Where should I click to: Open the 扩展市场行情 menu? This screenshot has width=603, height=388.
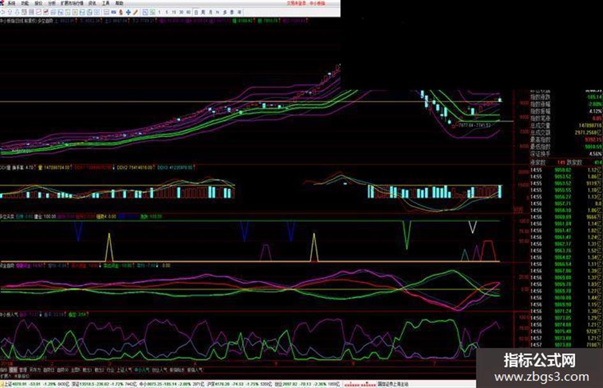(72, 3)
